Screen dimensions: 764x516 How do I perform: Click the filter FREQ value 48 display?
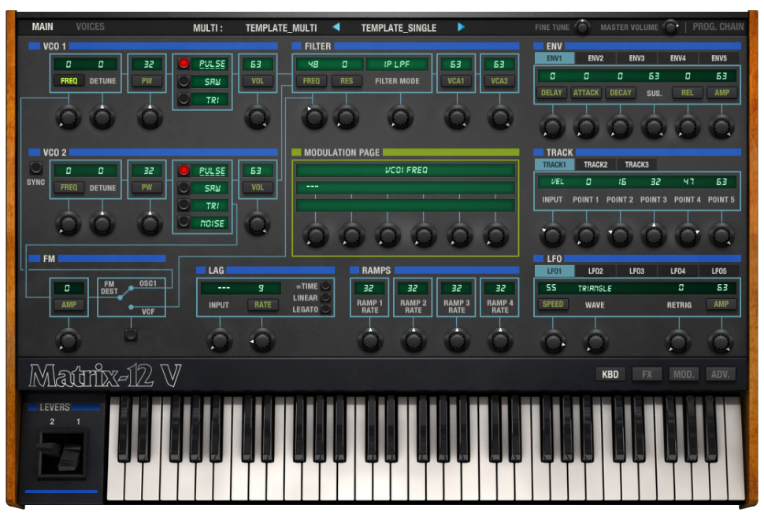[313, 64]
